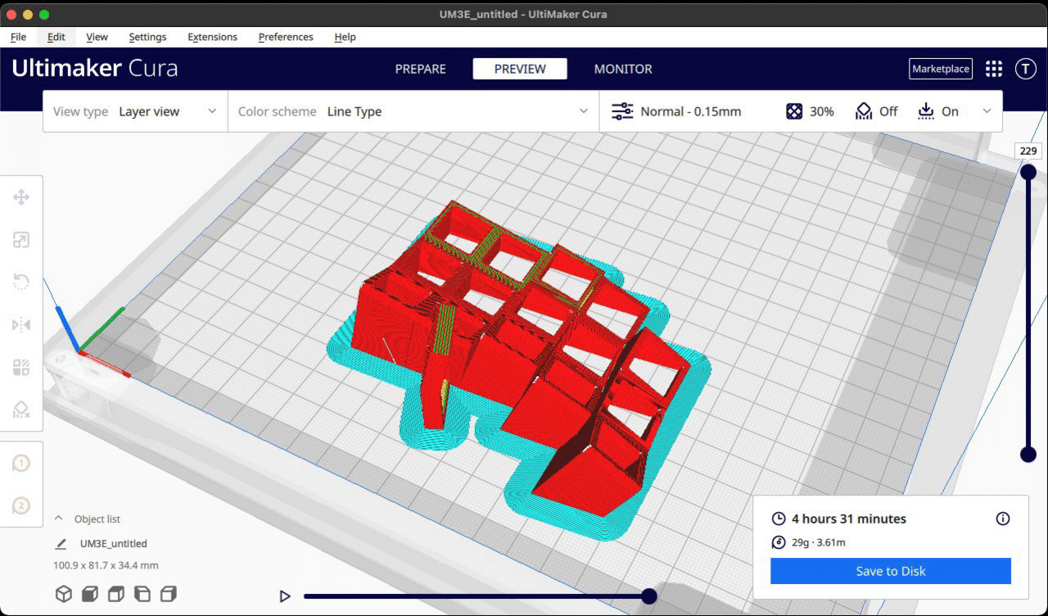Rename model with the pencil icon

click(x=61, y=543)
